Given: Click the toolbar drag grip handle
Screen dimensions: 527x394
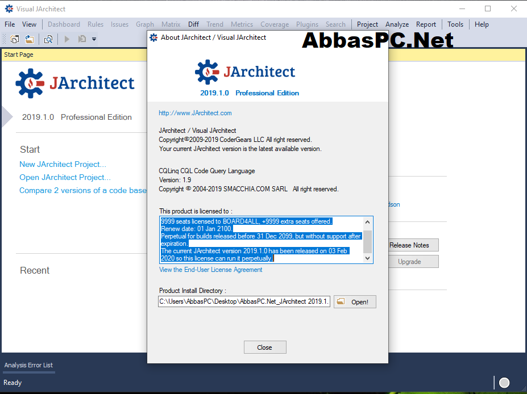Looking at the screenshot, I should 5,39.
